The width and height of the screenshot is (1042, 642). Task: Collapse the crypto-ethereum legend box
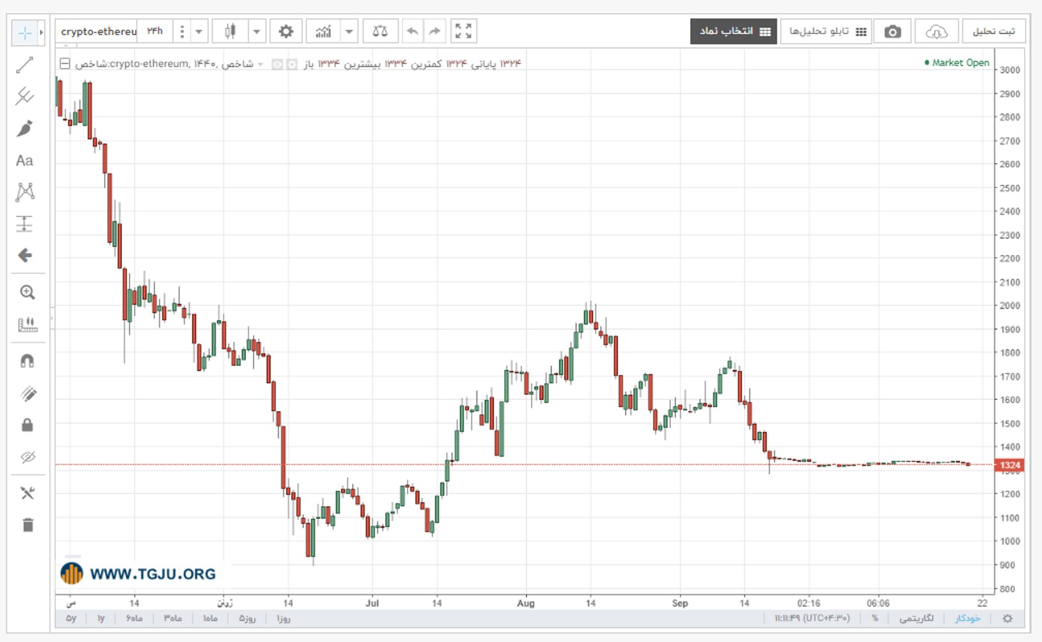click(65, 64)
